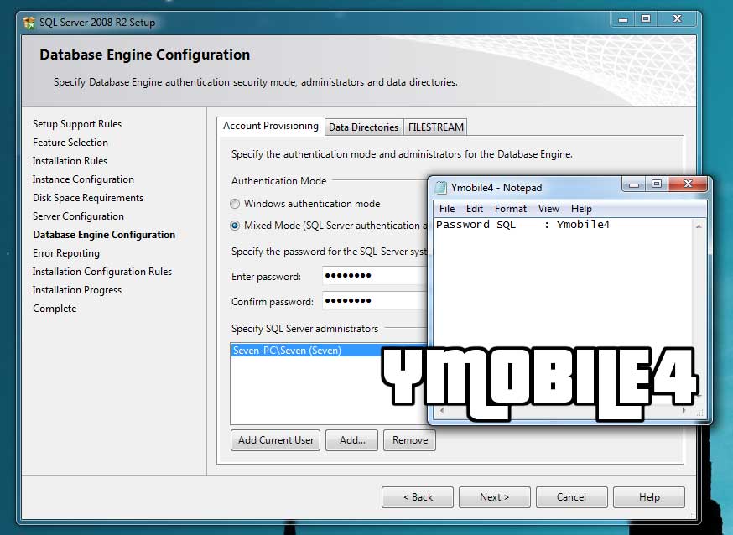Click Notepad horizontal scrollbar left arrow
Screen dimensions: 733x535
[x=442, y=411]
